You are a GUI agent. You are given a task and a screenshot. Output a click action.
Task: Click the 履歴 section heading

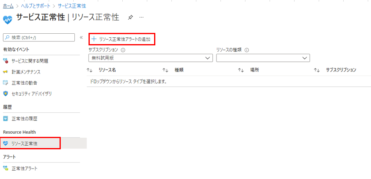click(7, 107)
